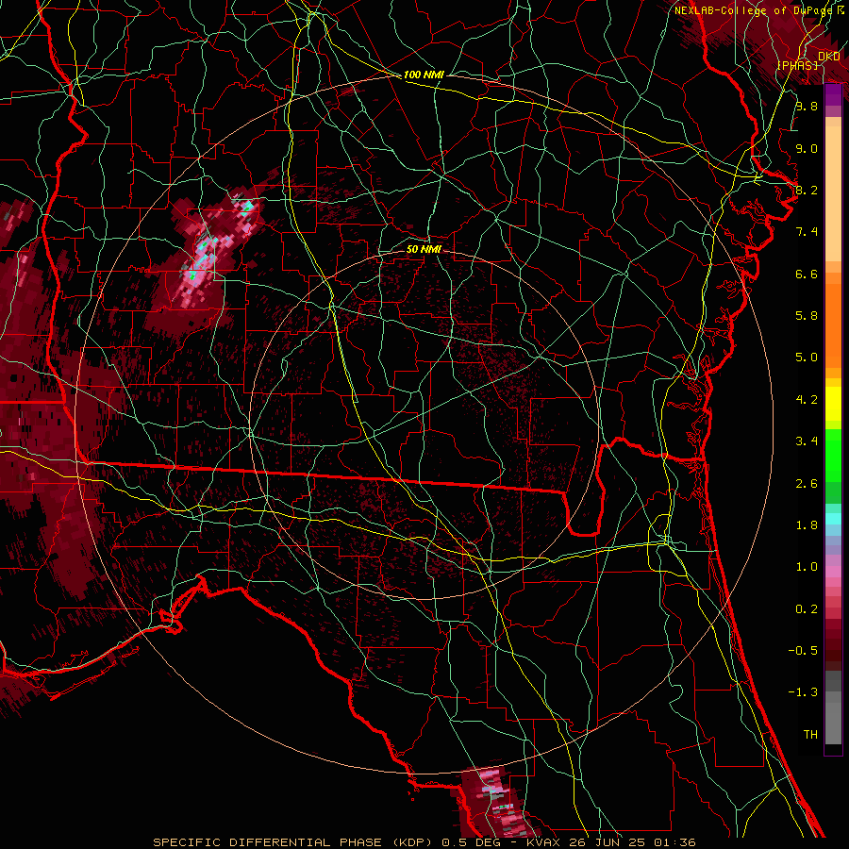Click the 7.4 value on the KDP scale
Screen dimensions: 849x849
(x=807, y=232)
